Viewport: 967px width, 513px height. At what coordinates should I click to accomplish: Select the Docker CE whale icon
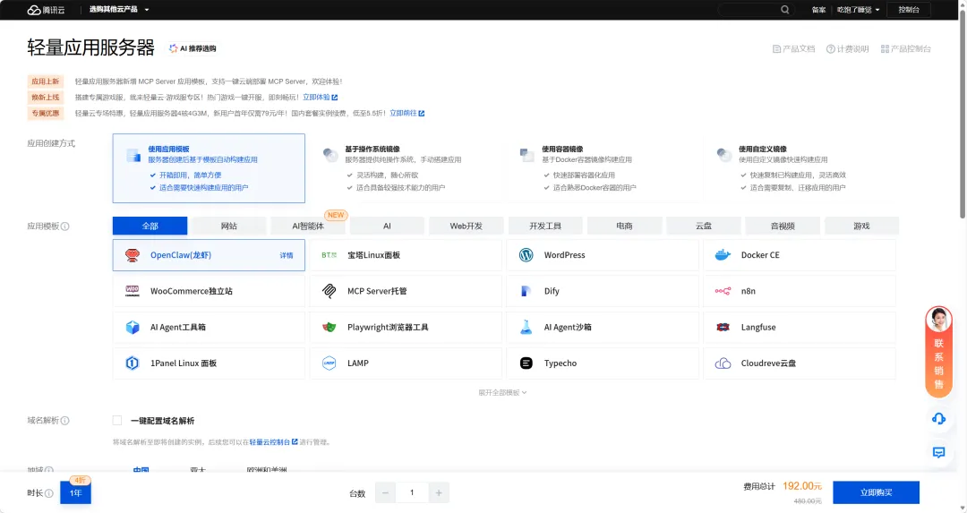coord(723,255)
